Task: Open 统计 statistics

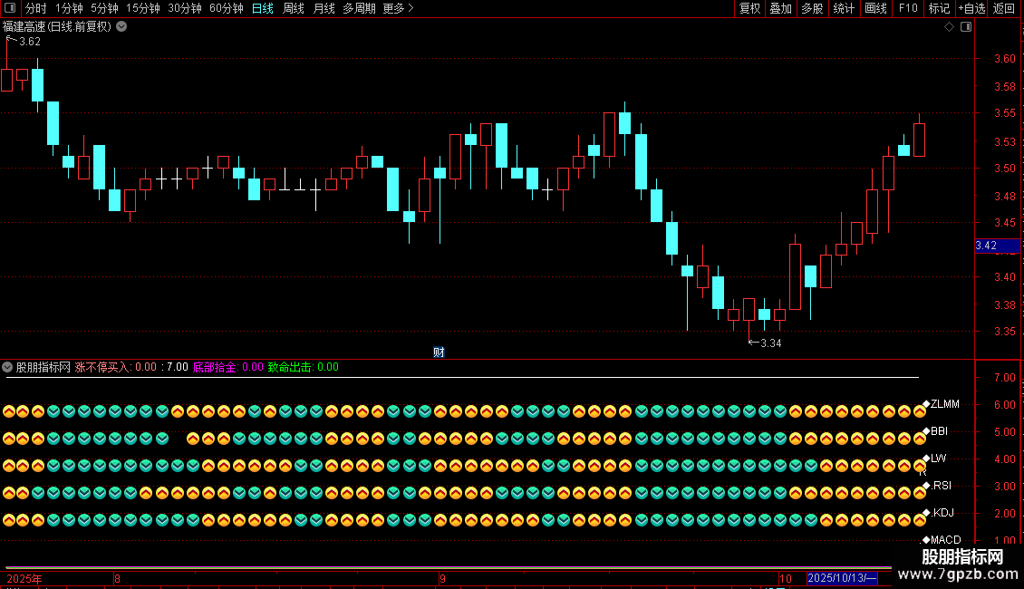Action: point(843,8)
